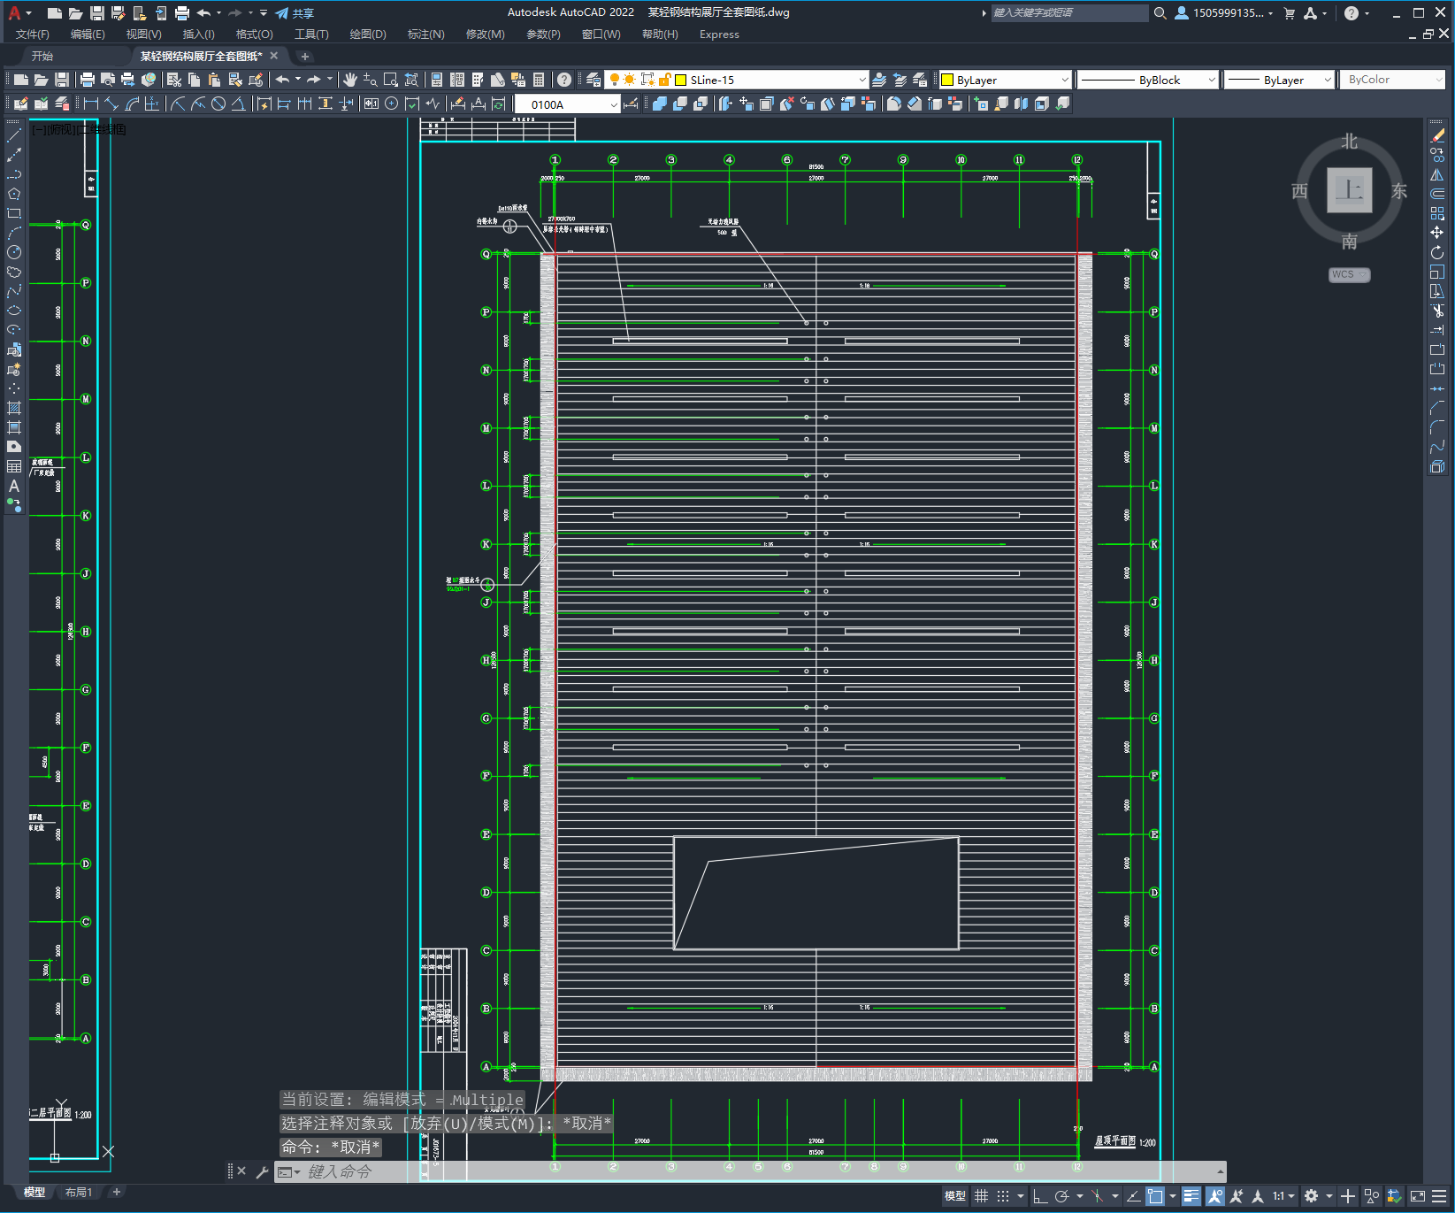Select the Angular dimension tool
This screenshot has width=1455, height=1213.
239,104
